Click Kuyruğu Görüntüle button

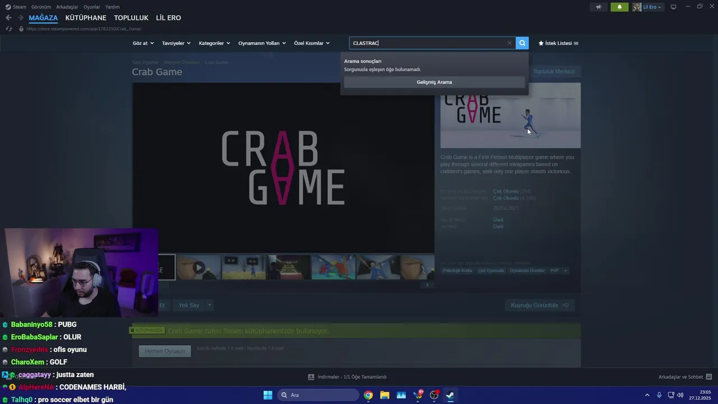click(540, 305)
